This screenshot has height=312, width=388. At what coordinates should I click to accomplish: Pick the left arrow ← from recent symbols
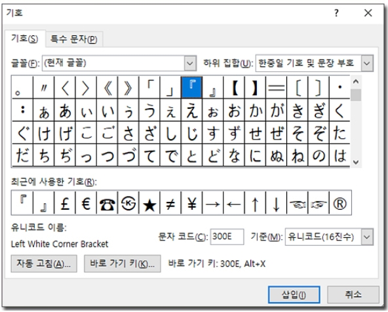[234, 203]
